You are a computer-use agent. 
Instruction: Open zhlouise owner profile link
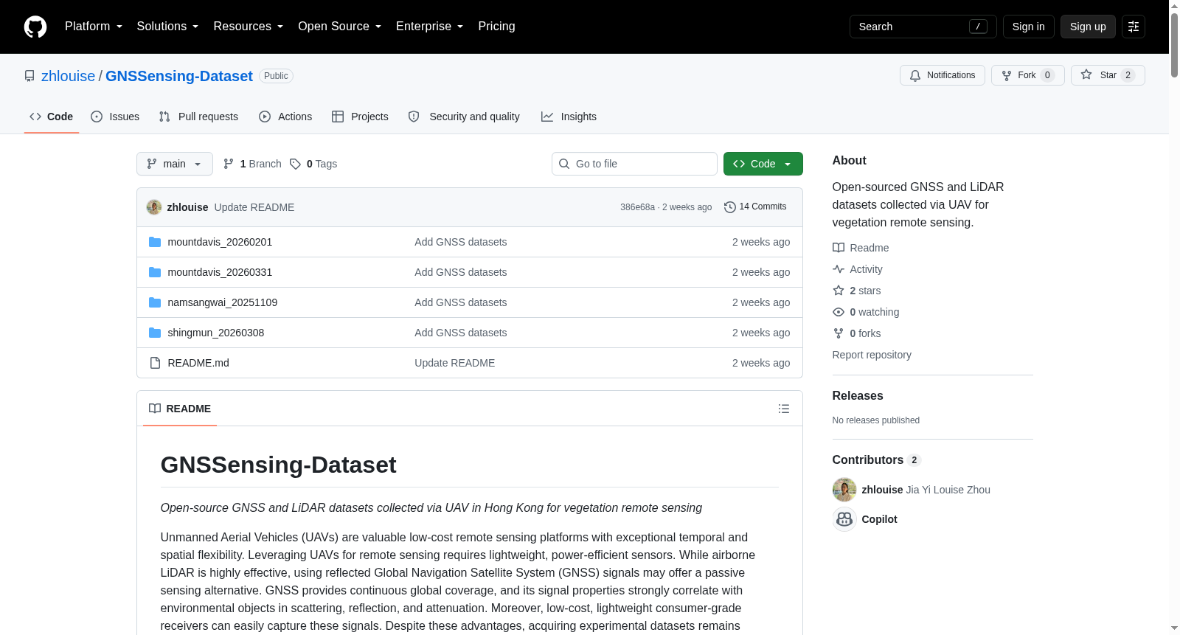click(68, 76)
